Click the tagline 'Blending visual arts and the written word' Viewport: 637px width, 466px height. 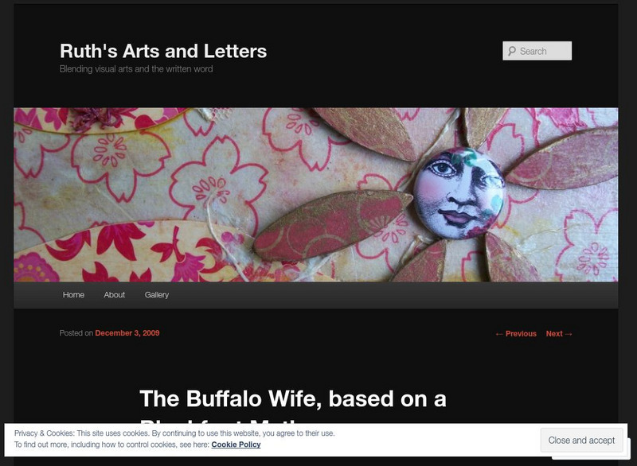(x=136, y=69)
